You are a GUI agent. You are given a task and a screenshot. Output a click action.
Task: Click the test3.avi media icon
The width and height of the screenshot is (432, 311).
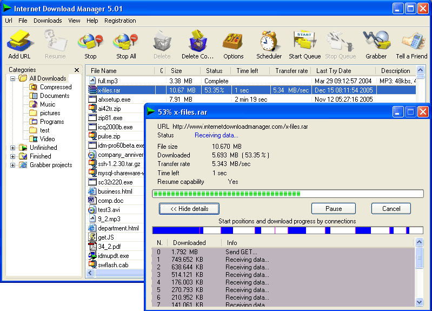(92, 209)
